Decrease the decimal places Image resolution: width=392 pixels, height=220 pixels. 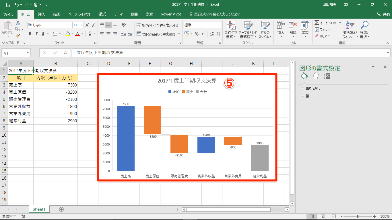pos(218,34)
